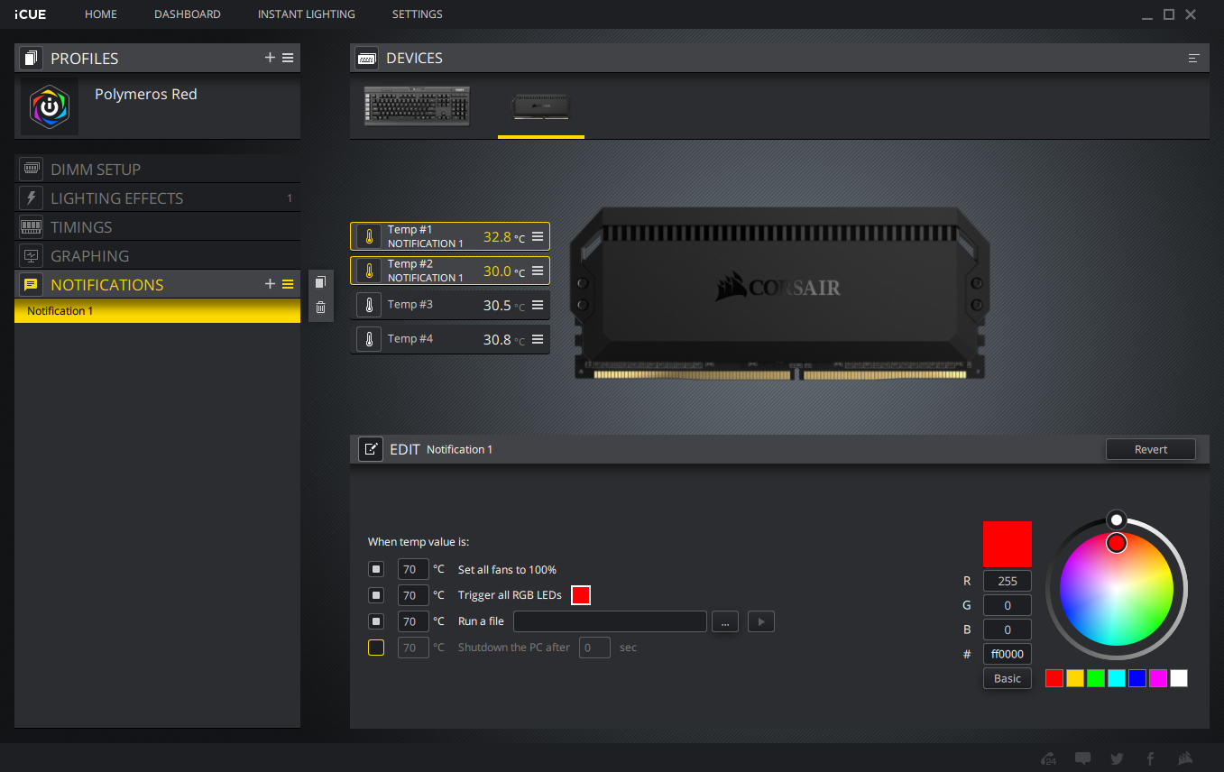1224x772 pixels.
Task: Open the DASHBOARD tab
Action: point(188,14)
